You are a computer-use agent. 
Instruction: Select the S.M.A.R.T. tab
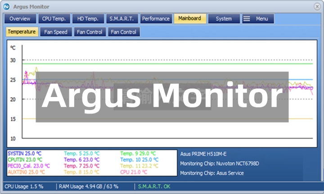(122, 19)
